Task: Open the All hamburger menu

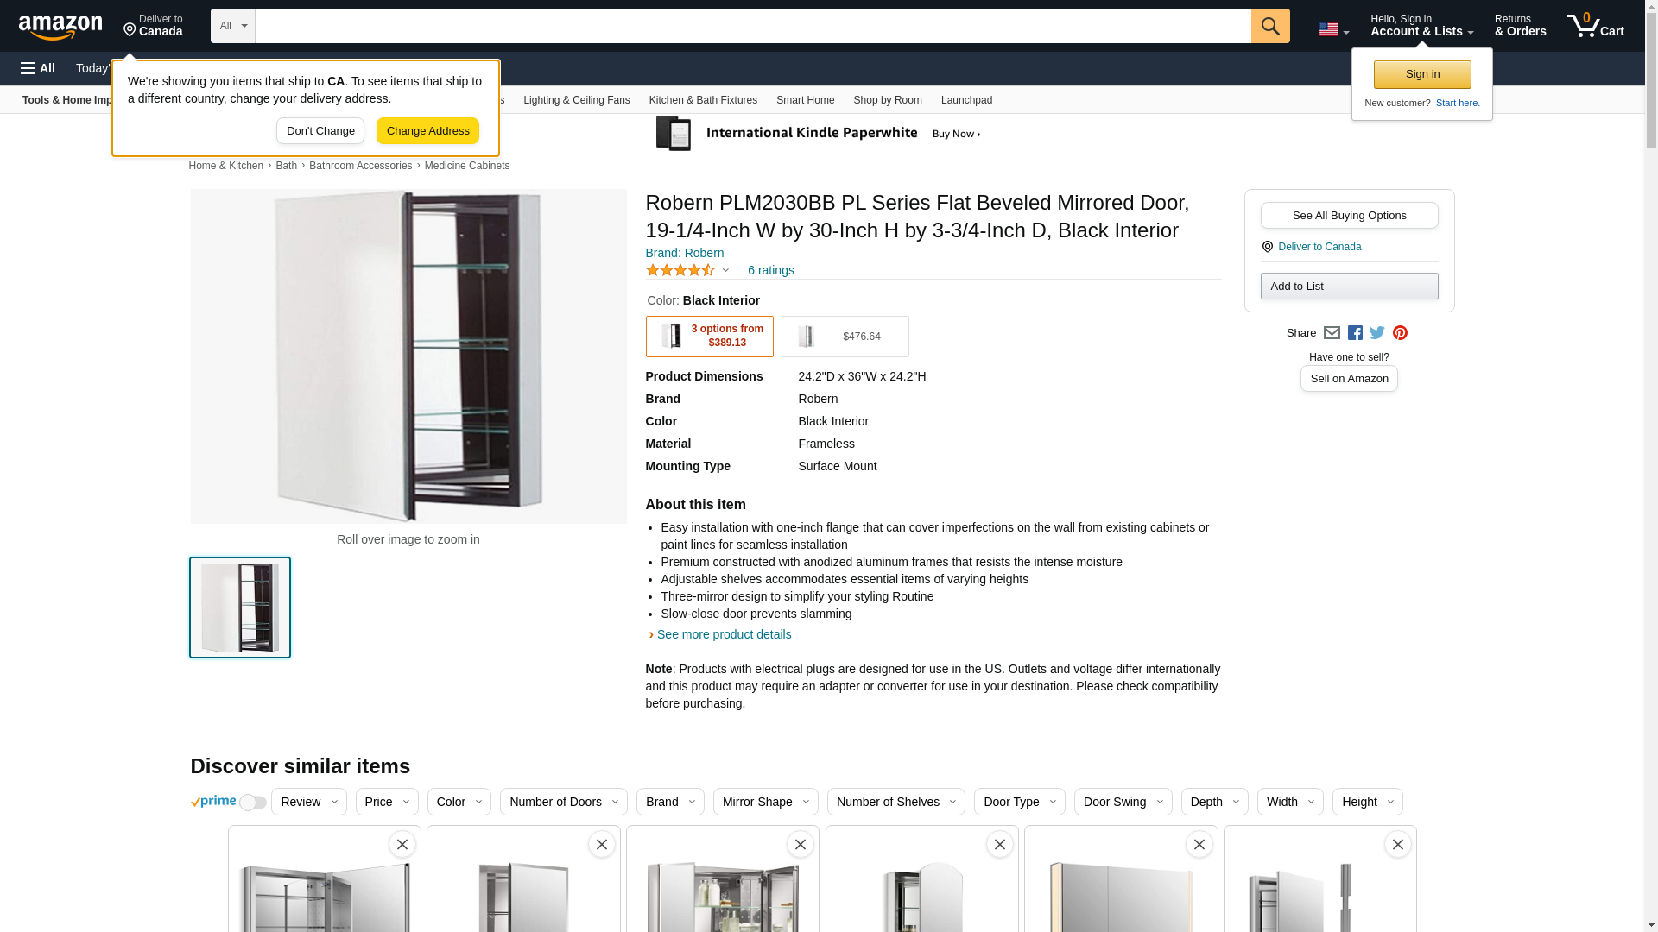Action: [x=38, y=68]
